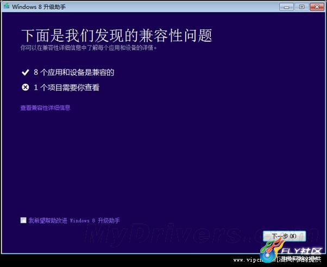Select the text 1 个项目需要你查看
The image size is (327, 267).
pyautogui.click(x=66, y=87)
